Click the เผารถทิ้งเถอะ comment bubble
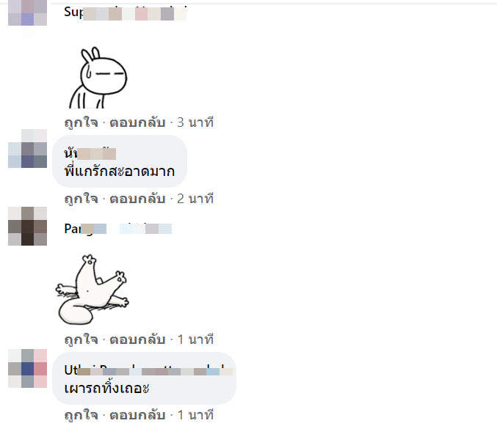This screenshot has width=497, height=426. [x=144, y=378]
